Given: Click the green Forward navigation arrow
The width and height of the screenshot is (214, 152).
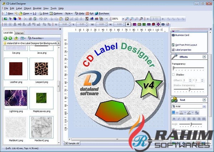Looking at the screenshot, I should [x=10, y=38].
